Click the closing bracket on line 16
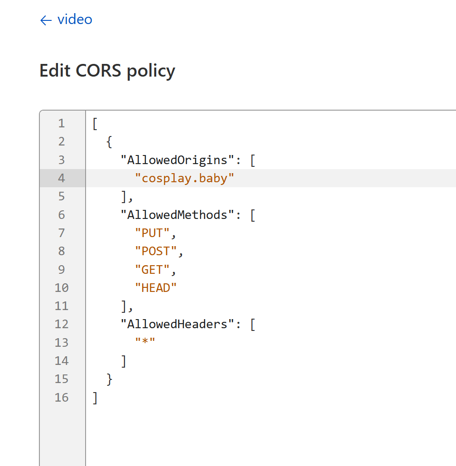456x466 pixels. pos(95,398)
